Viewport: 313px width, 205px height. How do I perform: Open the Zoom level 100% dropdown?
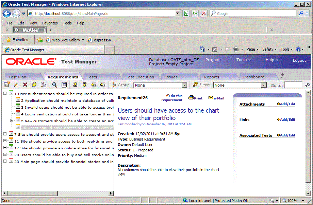[303, 200]
